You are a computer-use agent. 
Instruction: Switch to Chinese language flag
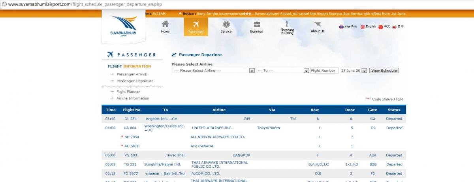point(381,27)
